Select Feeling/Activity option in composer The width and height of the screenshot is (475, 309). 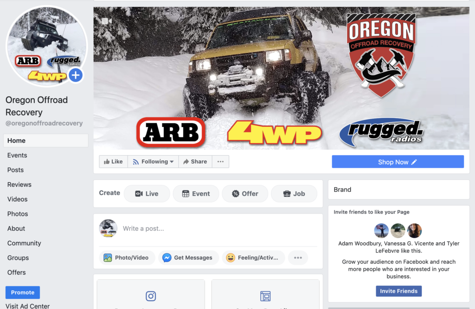(253, 258)
